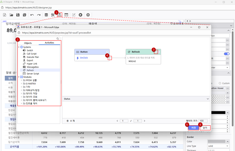Screen dimensions: 235x151
Task: Open the Process Bot toolbar icon
Action: (x=60, y=15)
